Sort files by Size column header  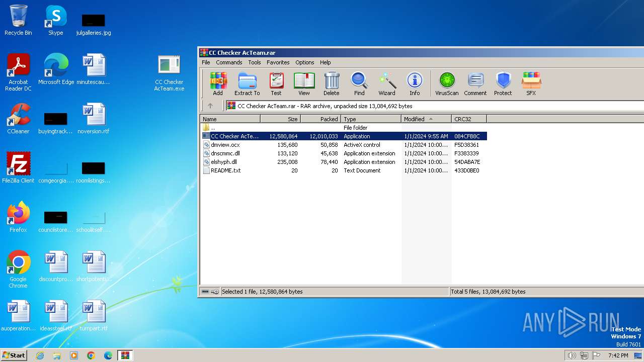pos(281,119)
